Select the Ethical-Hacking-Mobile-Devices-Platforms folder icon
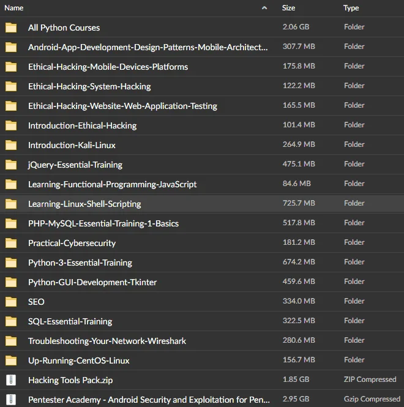This screenshot has width=404, height=407. (x=11, y=67)
